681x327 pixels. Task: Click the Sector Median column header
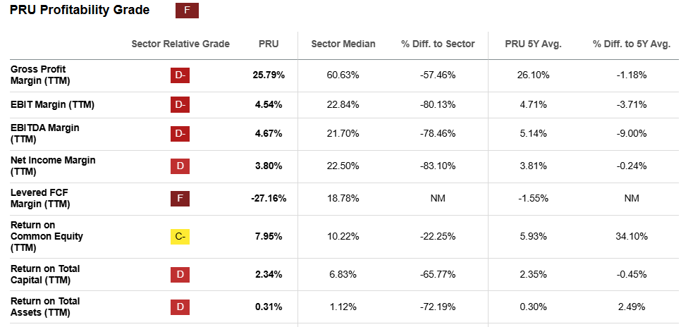[x=343, y=44]
